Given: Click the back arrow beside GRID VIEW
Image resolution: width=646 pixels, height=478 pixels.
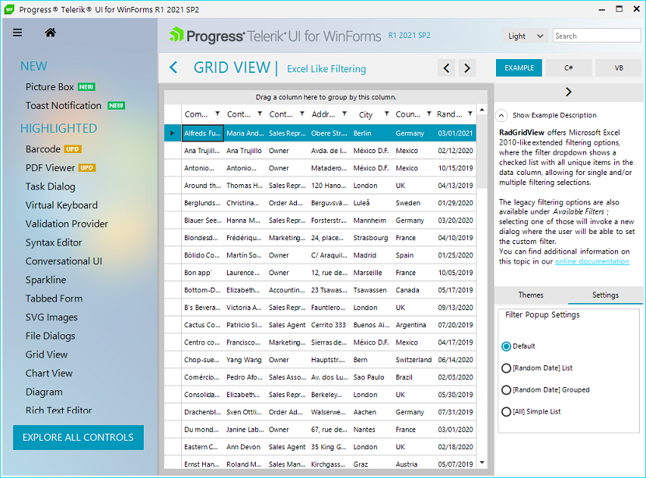Looking at the screenshot, I should point(173,68).
